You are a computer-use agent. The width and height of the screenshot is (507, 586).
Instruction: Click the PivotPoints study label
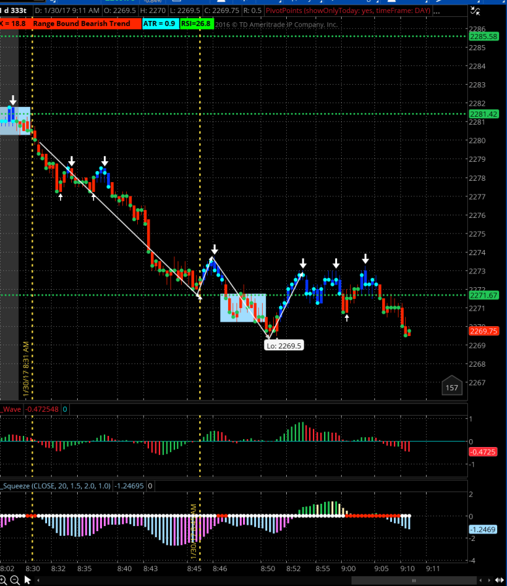348,10
